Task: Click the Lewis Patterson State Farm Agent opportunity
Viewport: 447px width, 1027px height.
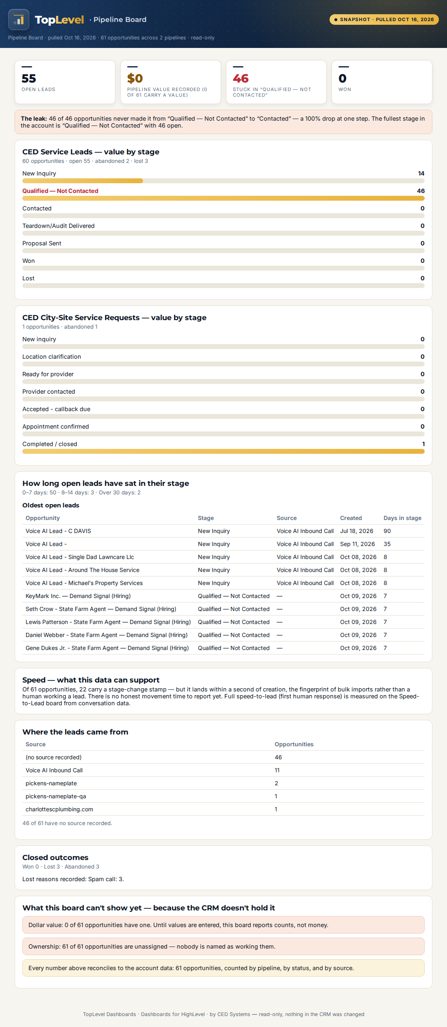Action: (108, 622)
